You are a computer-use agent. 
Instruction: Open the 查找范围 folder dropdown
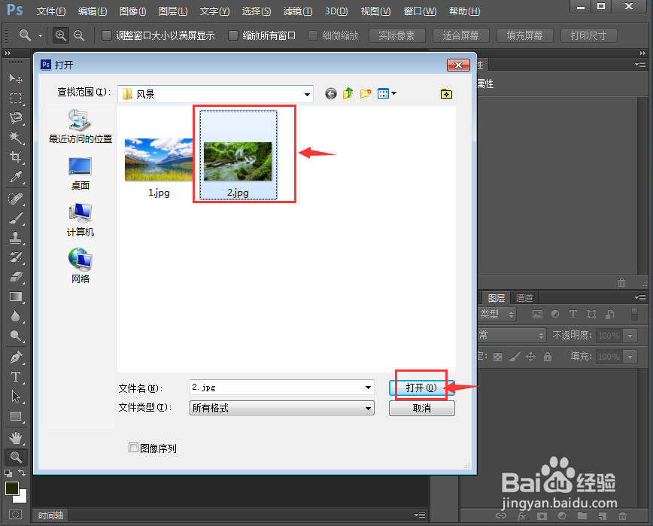pos(308,93)
